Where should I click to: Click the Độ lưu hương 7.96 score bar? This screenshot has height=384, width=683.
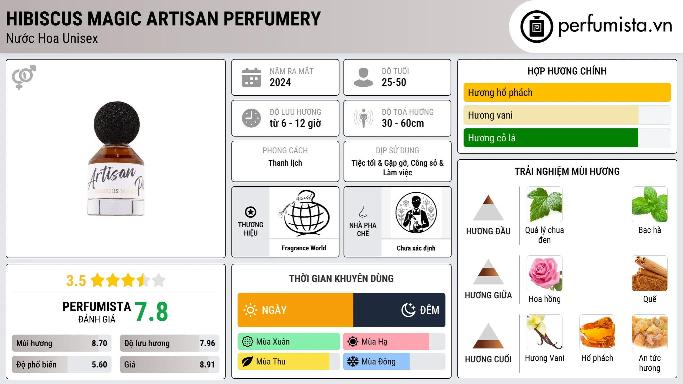click(170, 343)
